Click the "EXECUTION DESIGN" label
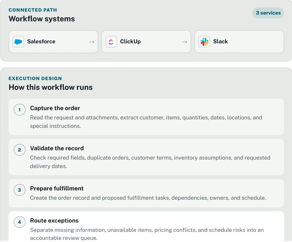Viewport: 292px width, 242px height. (35, 78)
